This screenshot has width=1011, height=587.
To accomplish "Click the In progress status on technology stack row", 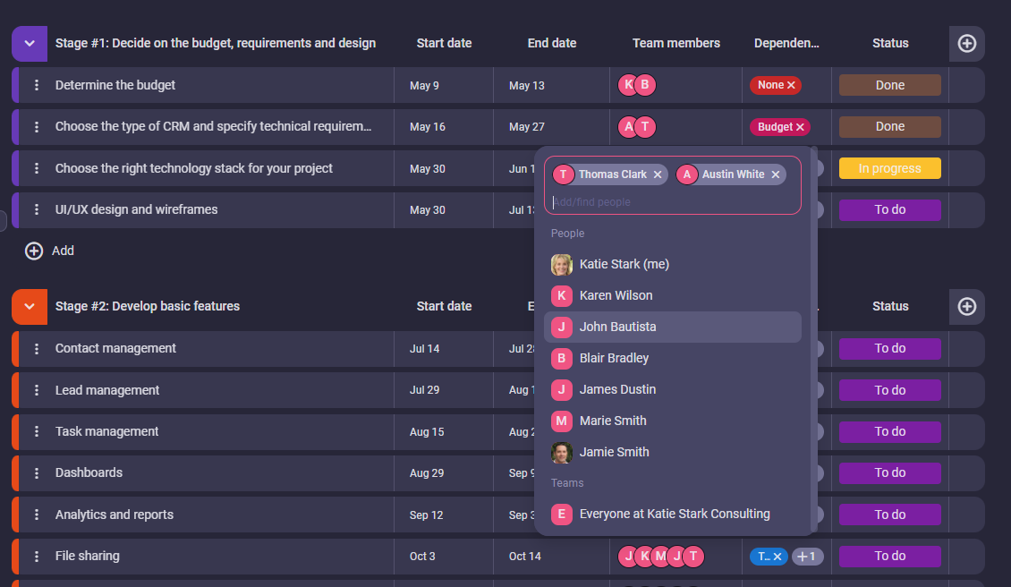I will (889, 168).
